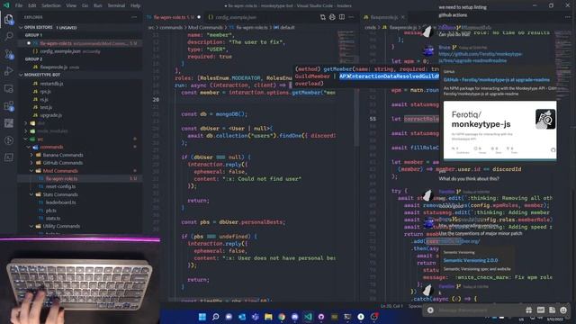Click the Windows Start button
576x324 pixels.
[x=202, y=317]
